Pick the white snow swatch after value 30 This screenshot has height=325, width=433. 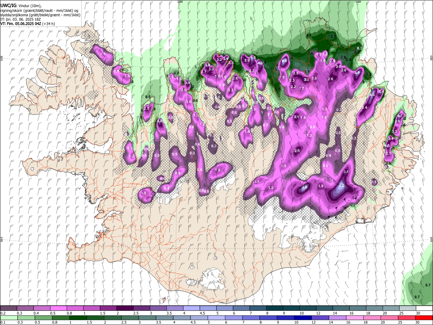tap(425, 308)
